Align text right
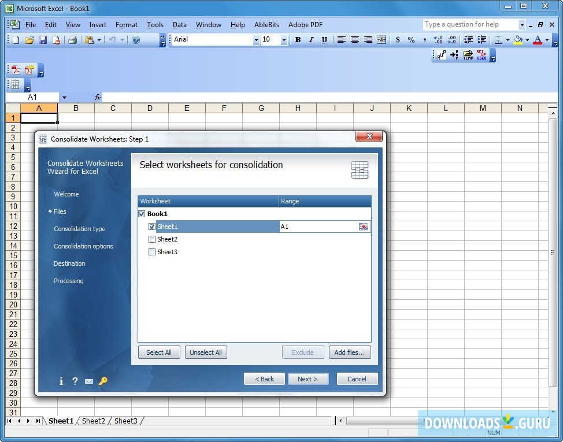The height and width of the screenshot is (442, 563). pos(368,40)
